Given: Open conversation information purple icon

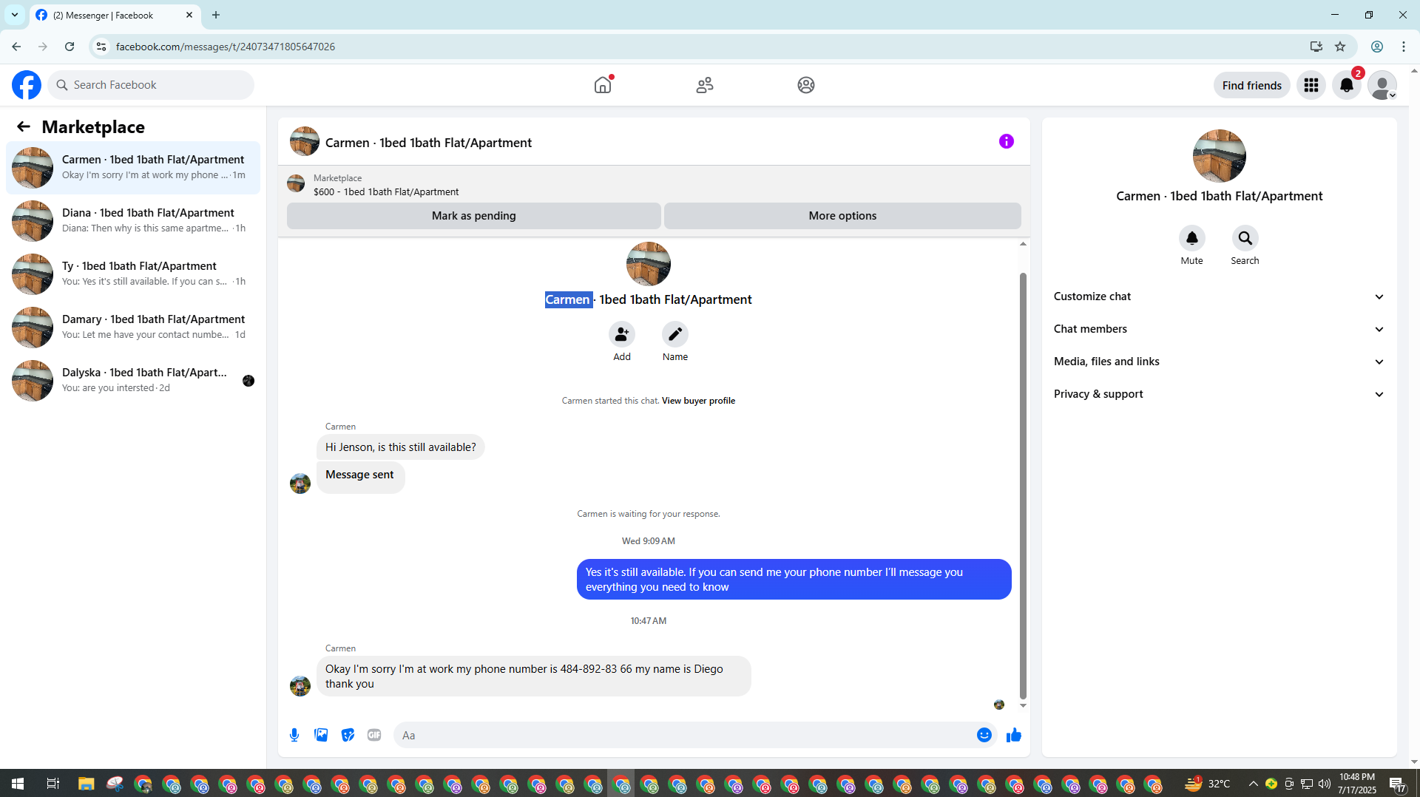Looking at the screenshot, I should click(1007, 141).
